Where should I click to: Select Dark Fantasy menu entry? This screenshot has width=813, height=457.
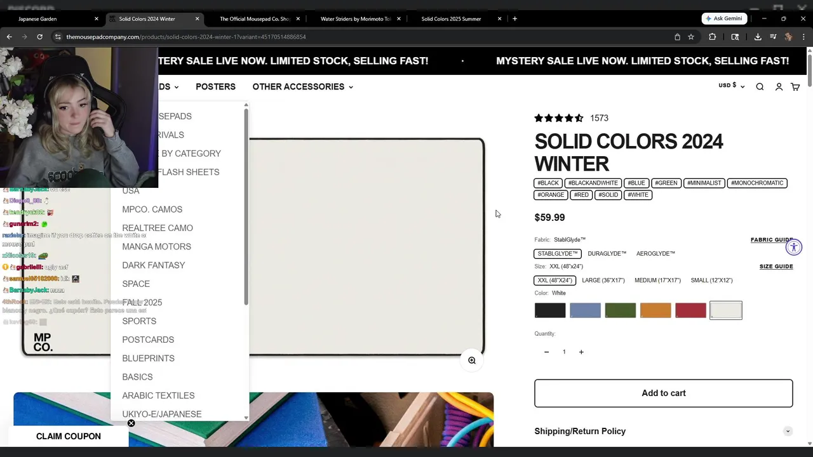(x=154, y=265)
